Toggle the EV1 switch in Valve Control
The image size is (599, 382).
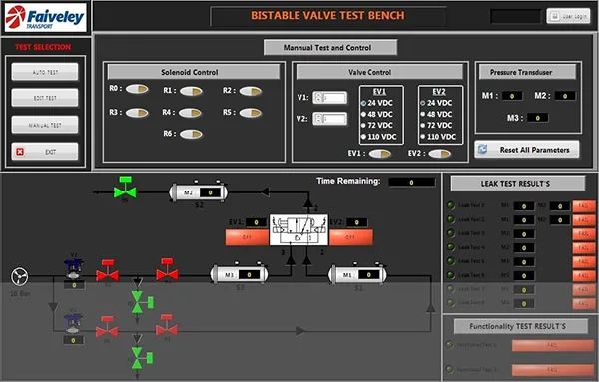(380, 154)
